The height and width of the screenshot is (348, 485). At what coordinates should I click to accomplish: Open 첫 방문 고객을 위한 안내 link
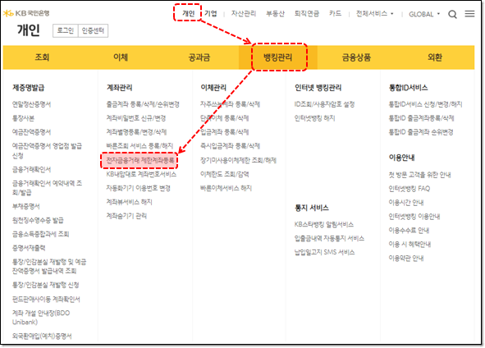click(419, 175)
